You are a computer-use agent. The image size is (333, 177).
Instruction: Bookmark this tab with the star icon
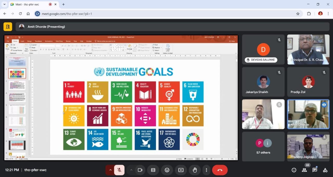coord(298,14)
